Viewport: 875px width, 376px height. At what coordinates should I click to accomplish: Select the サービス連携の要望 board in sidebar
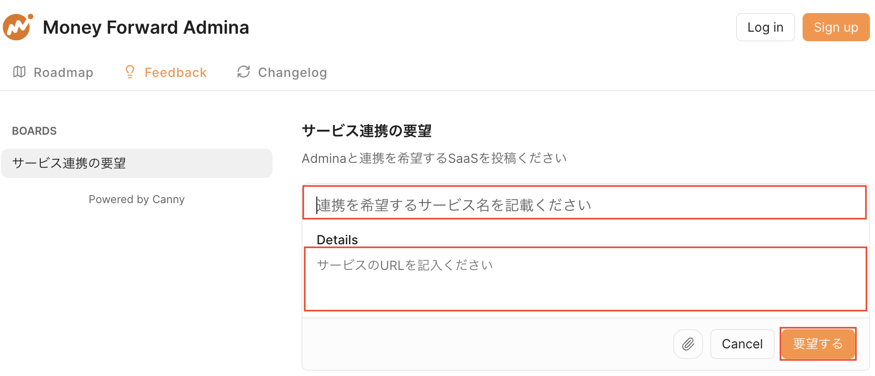[x=137, y=163]
